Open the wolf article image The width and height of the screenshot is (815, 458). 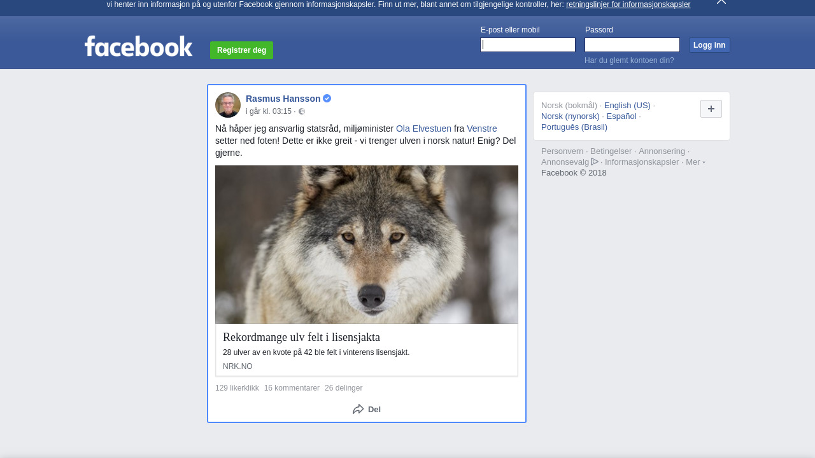(x=367, y=244)
